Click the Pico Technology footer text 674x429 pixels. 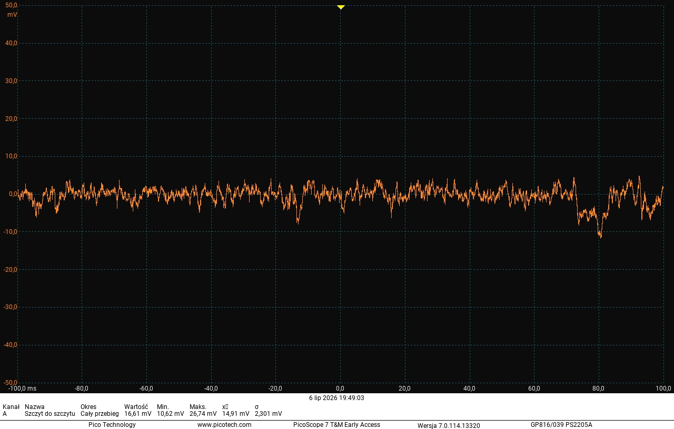pos(112,425)
